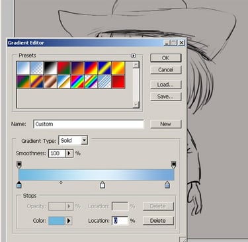
Task: Select the left blue color stop
Action: [x=19, y=184]
